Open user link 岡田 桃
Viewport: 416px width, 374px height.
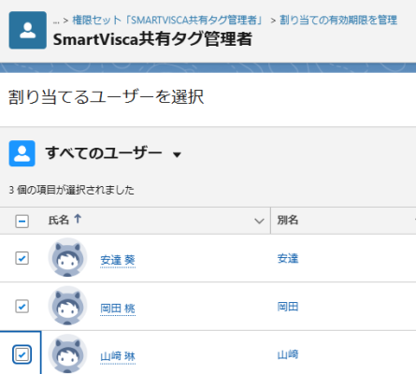[x=118, y=309]
